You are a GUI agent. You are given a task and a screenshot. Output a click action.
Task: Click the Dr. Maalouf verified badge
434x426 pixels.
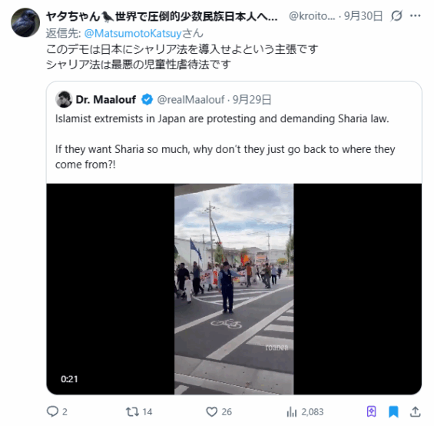click(147, 99)
